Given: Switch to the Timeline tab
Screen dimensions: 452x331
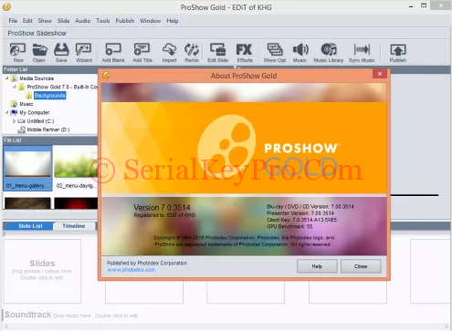Looking at the screenshot, I should (x=74, y=226).
